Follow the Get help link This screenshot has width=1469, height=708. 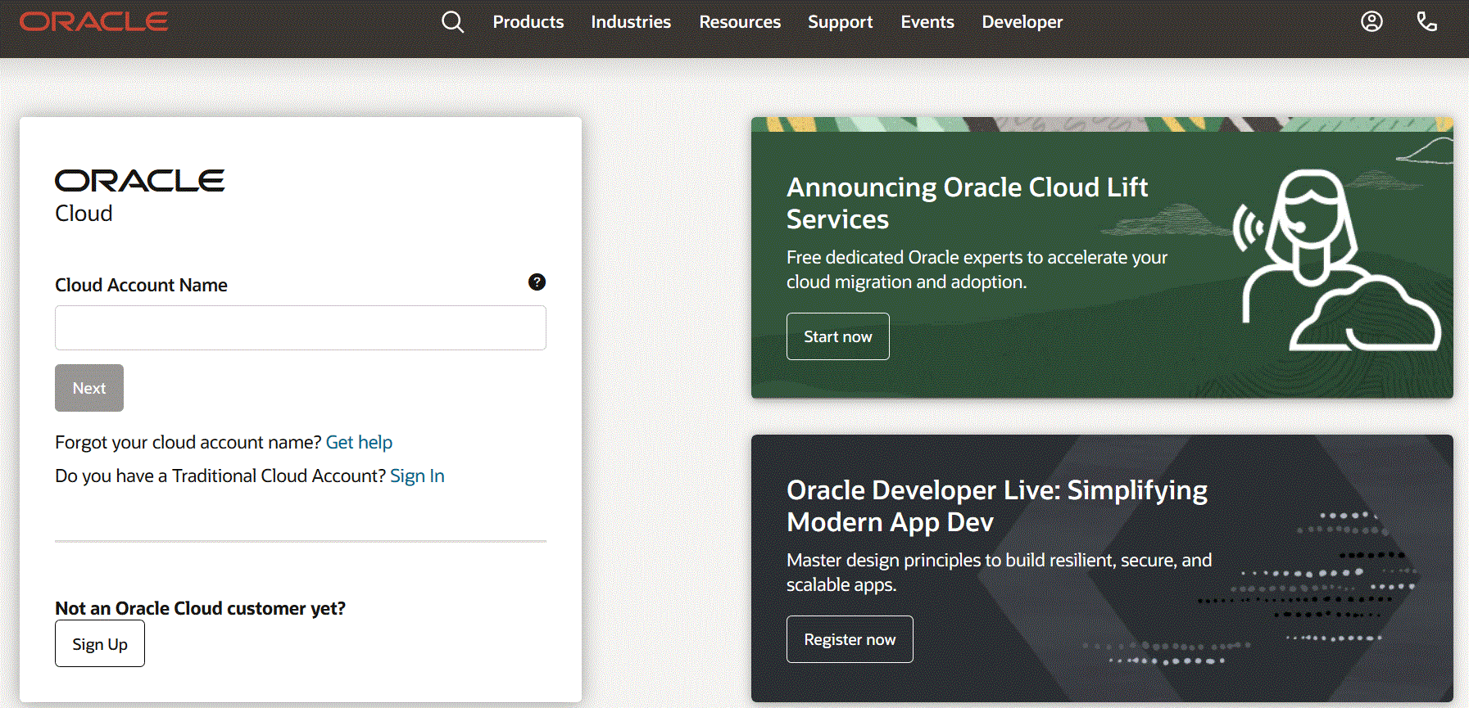[359, 442]
